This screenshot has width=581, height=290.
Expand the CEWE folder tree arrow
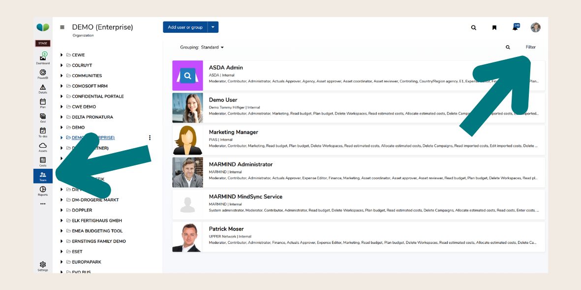[62, 55]
